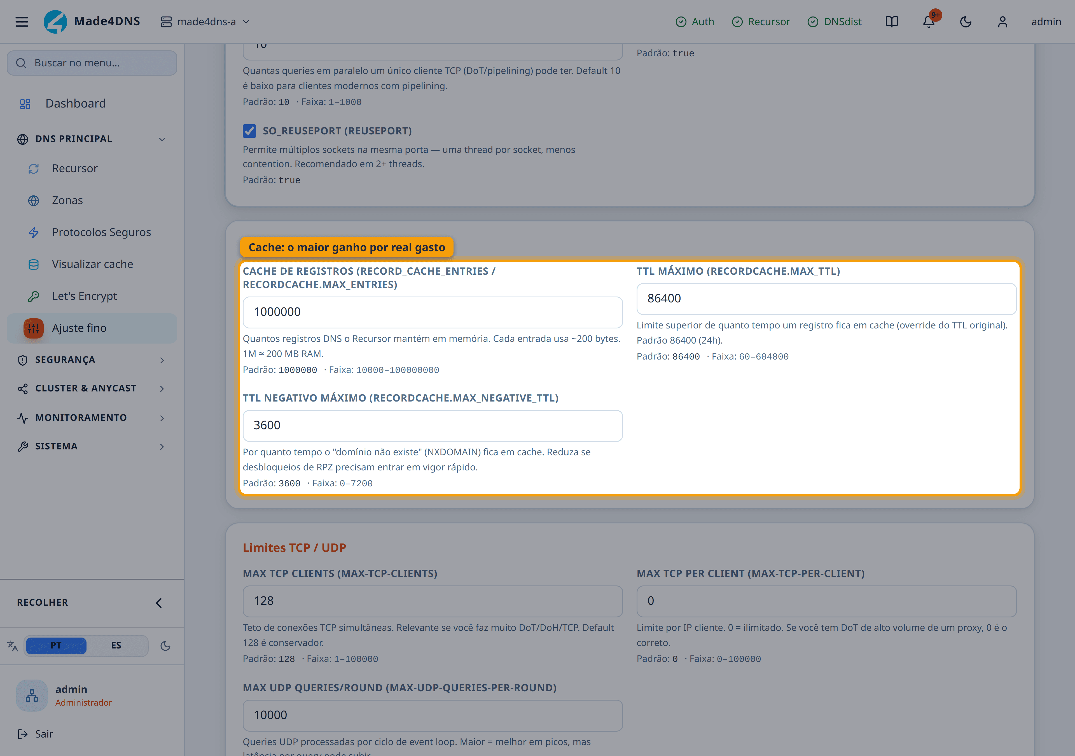The image size is (1075, 756).
Task: Click the 'Faixa: 0–7200' range text
Action: click(342, 483)
